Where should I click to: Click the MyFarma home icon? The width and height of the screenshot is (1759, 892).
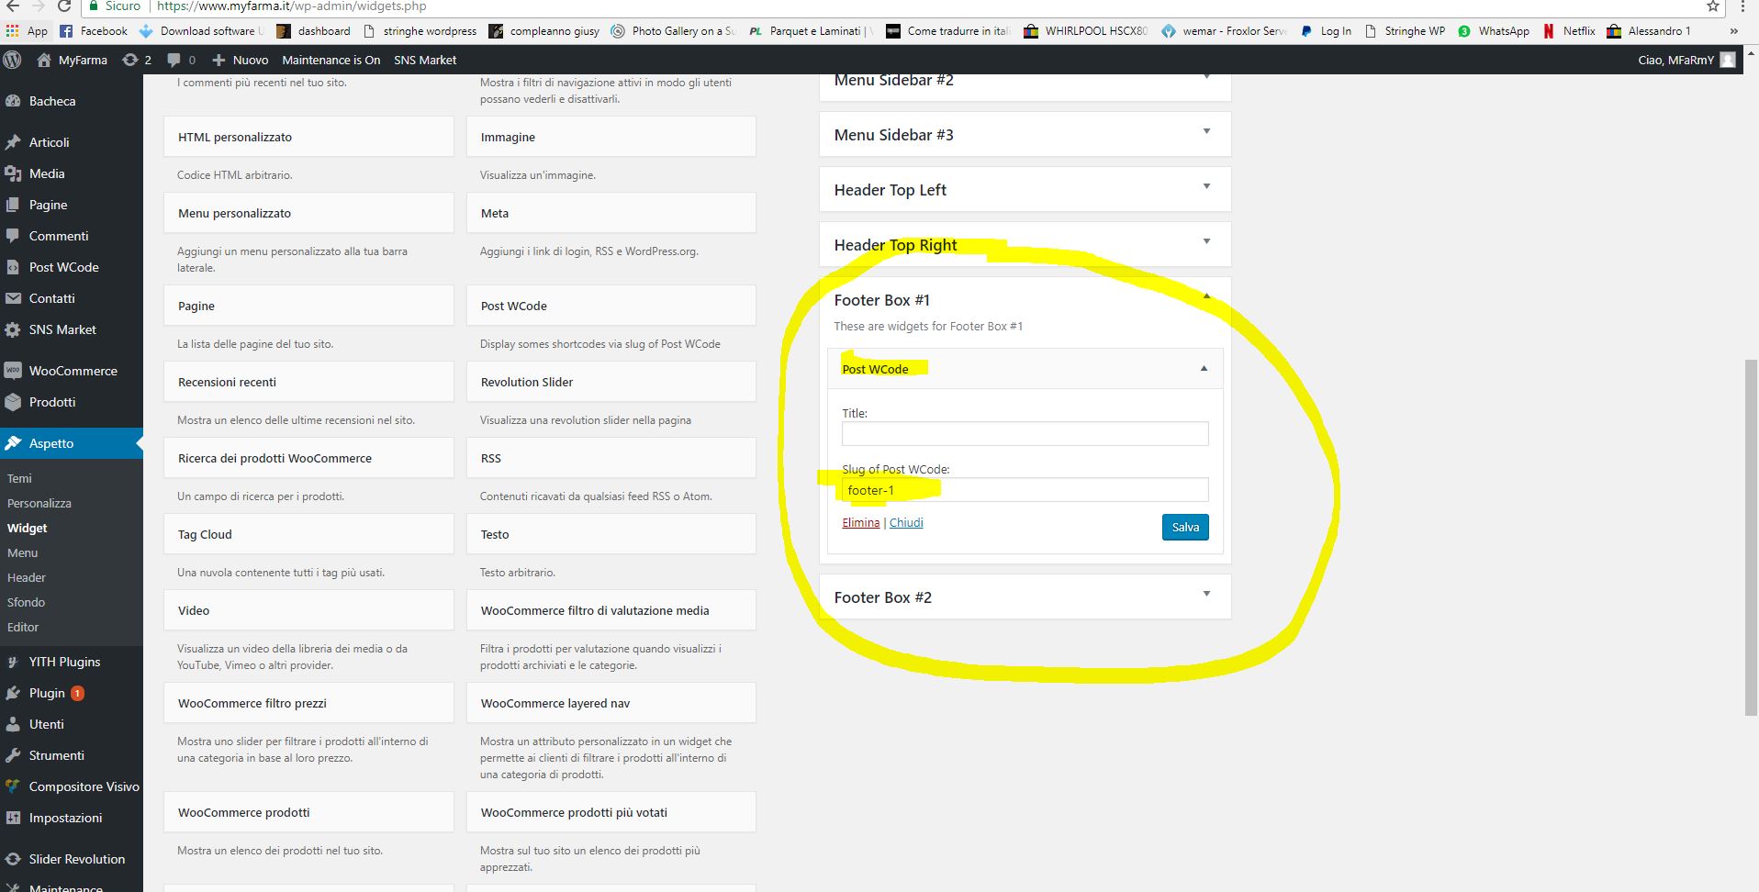(44, 60)
